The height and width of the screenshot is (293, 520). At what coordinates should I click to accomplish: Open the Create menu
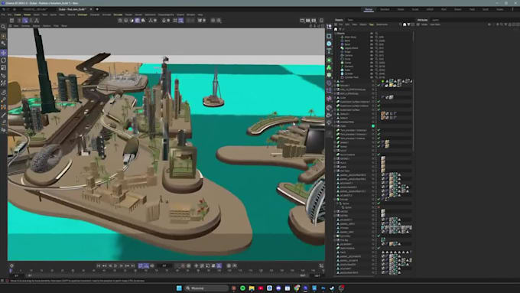pos(18,15)
